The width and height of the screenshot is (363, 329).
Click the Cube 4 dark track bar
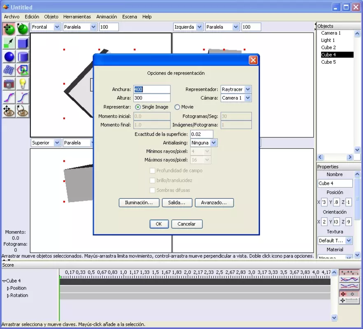[x=195, y=282]
